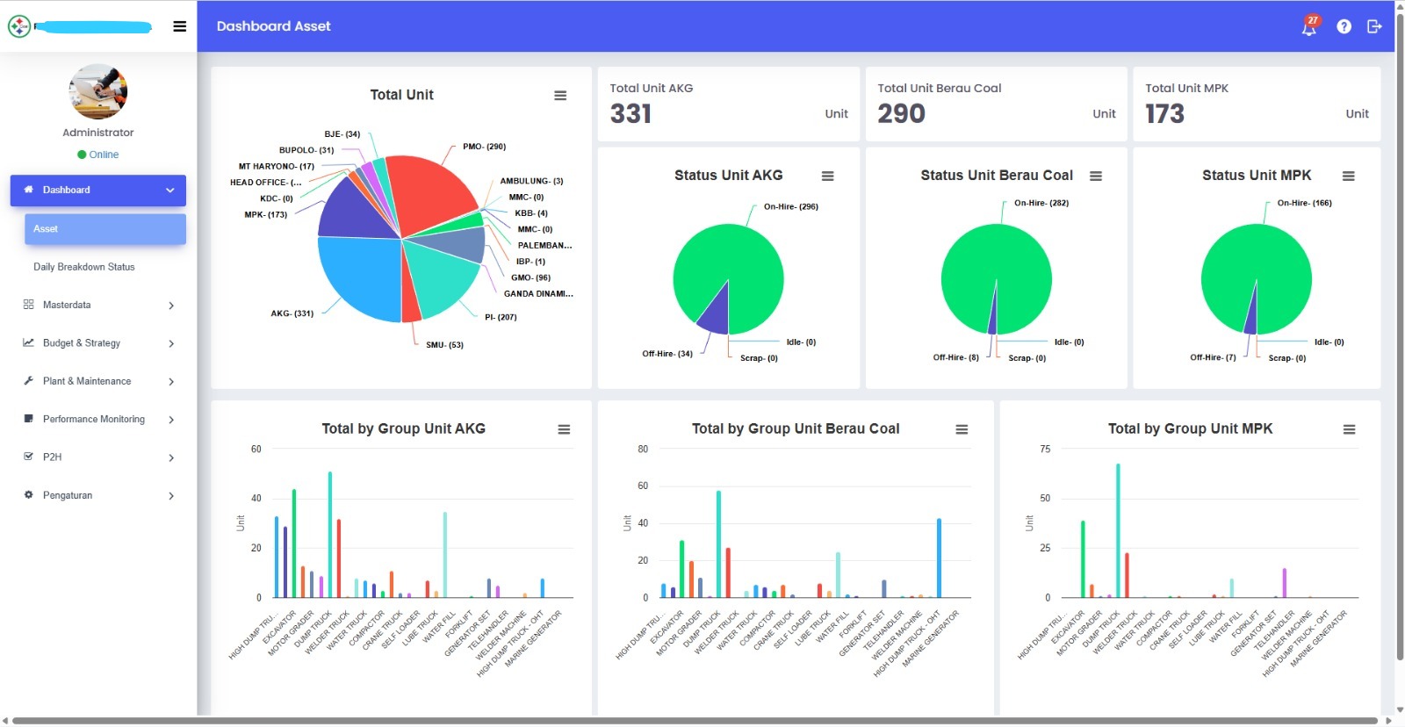This screenshot has height=727, width=1405.
Task: Open Daily Breakdown Status page
Action: (x=84, y=267)
